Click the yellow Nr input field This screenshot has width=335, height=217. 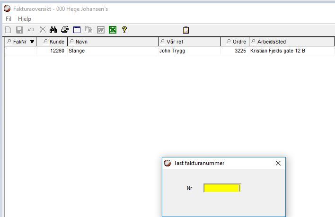pos(222,188)
